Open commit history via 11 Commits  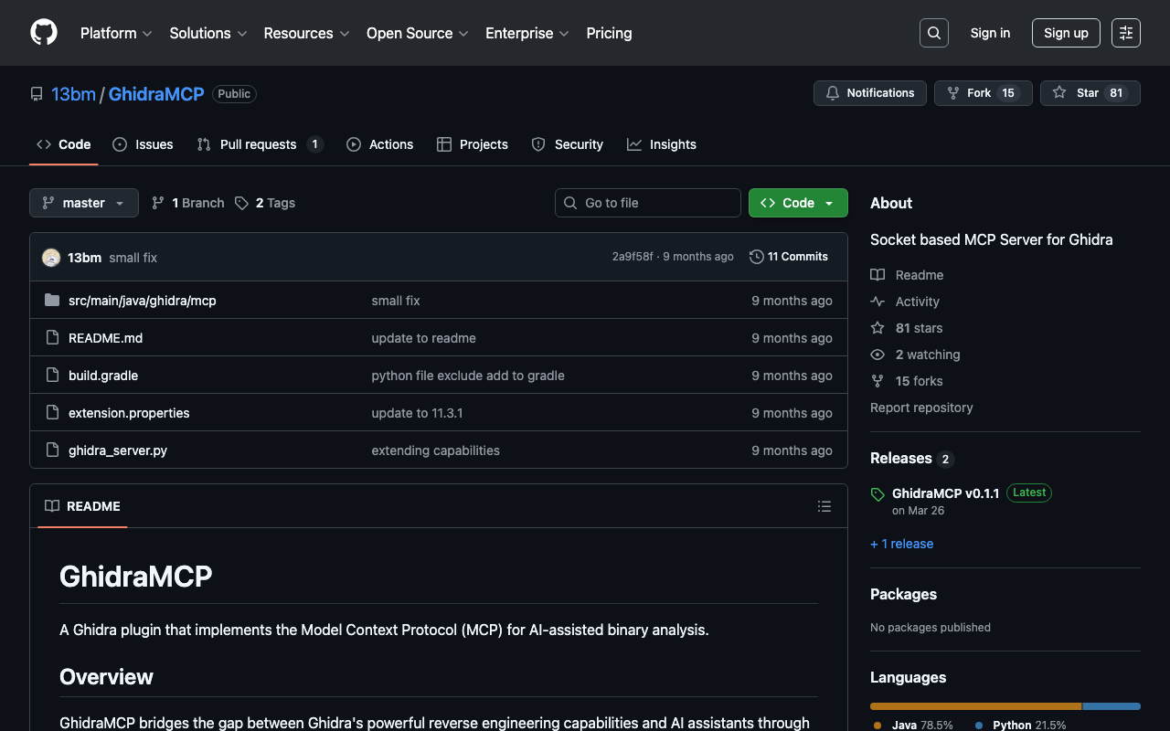click(x=788, y=257)
